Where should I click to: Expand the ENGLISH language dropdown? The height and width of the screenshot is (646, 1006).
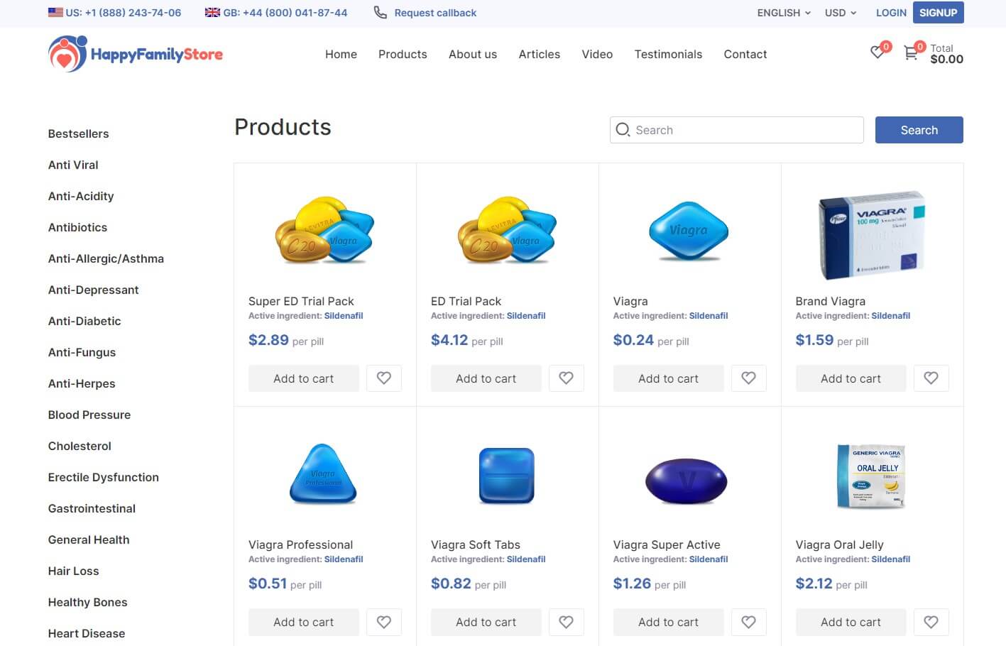pyautogui.click(x=784, y=13)
